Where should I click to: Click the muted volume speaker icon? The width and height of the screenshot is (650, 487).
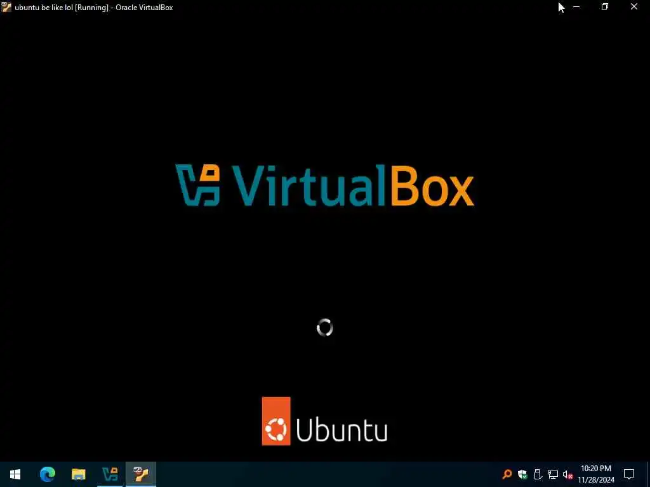(567, 474)
